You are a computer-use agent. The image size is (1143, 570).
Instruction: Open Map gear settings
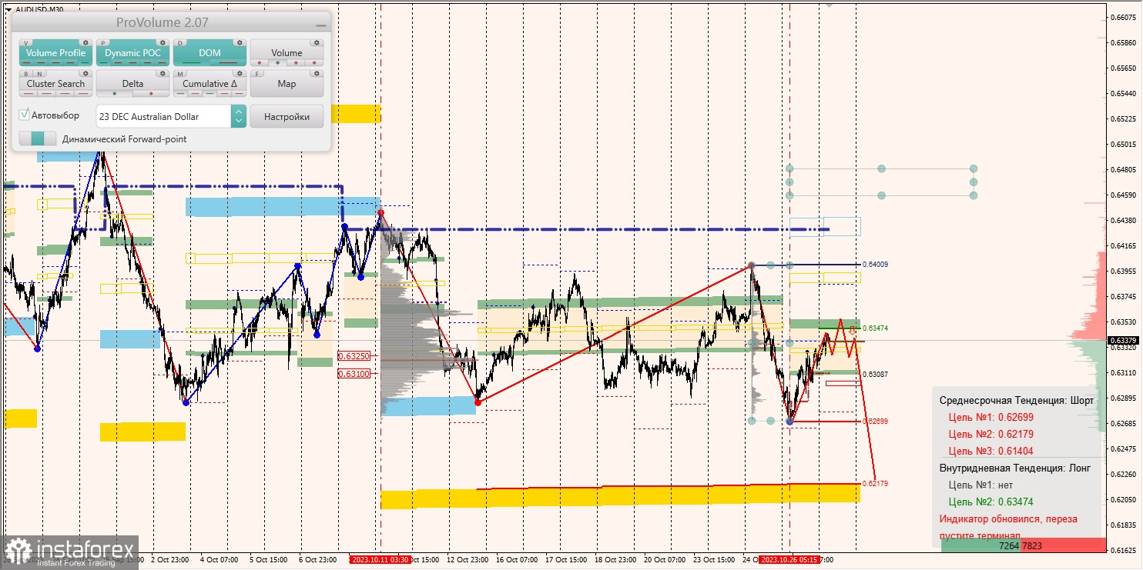(317, 73)
